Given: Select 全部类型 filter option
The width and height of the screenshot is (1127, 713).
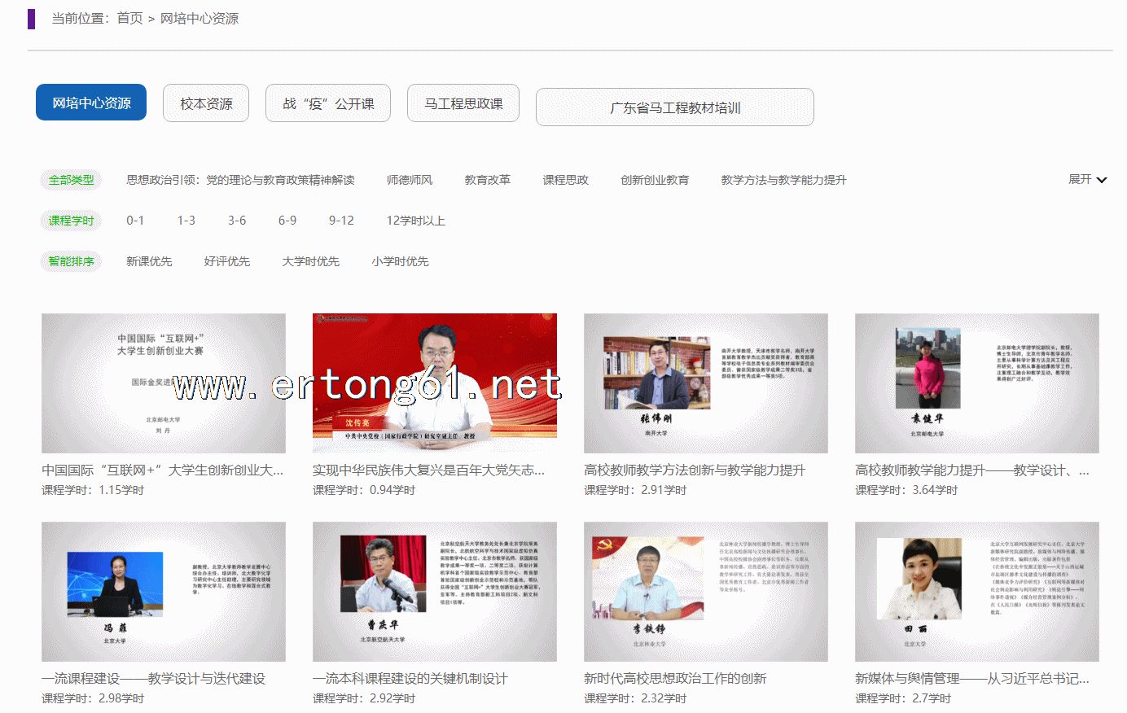Looking at the screenshot, I should pos(71,180).
